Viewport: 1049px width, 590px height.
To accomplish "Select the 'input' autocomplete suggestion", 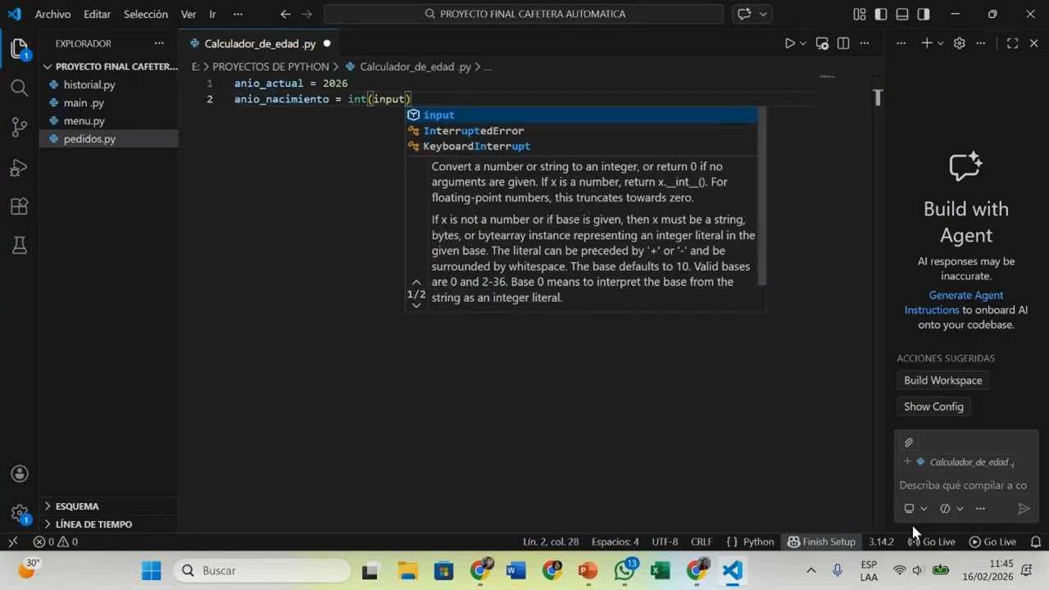I will pyautogui.click(x=582, y=115).
